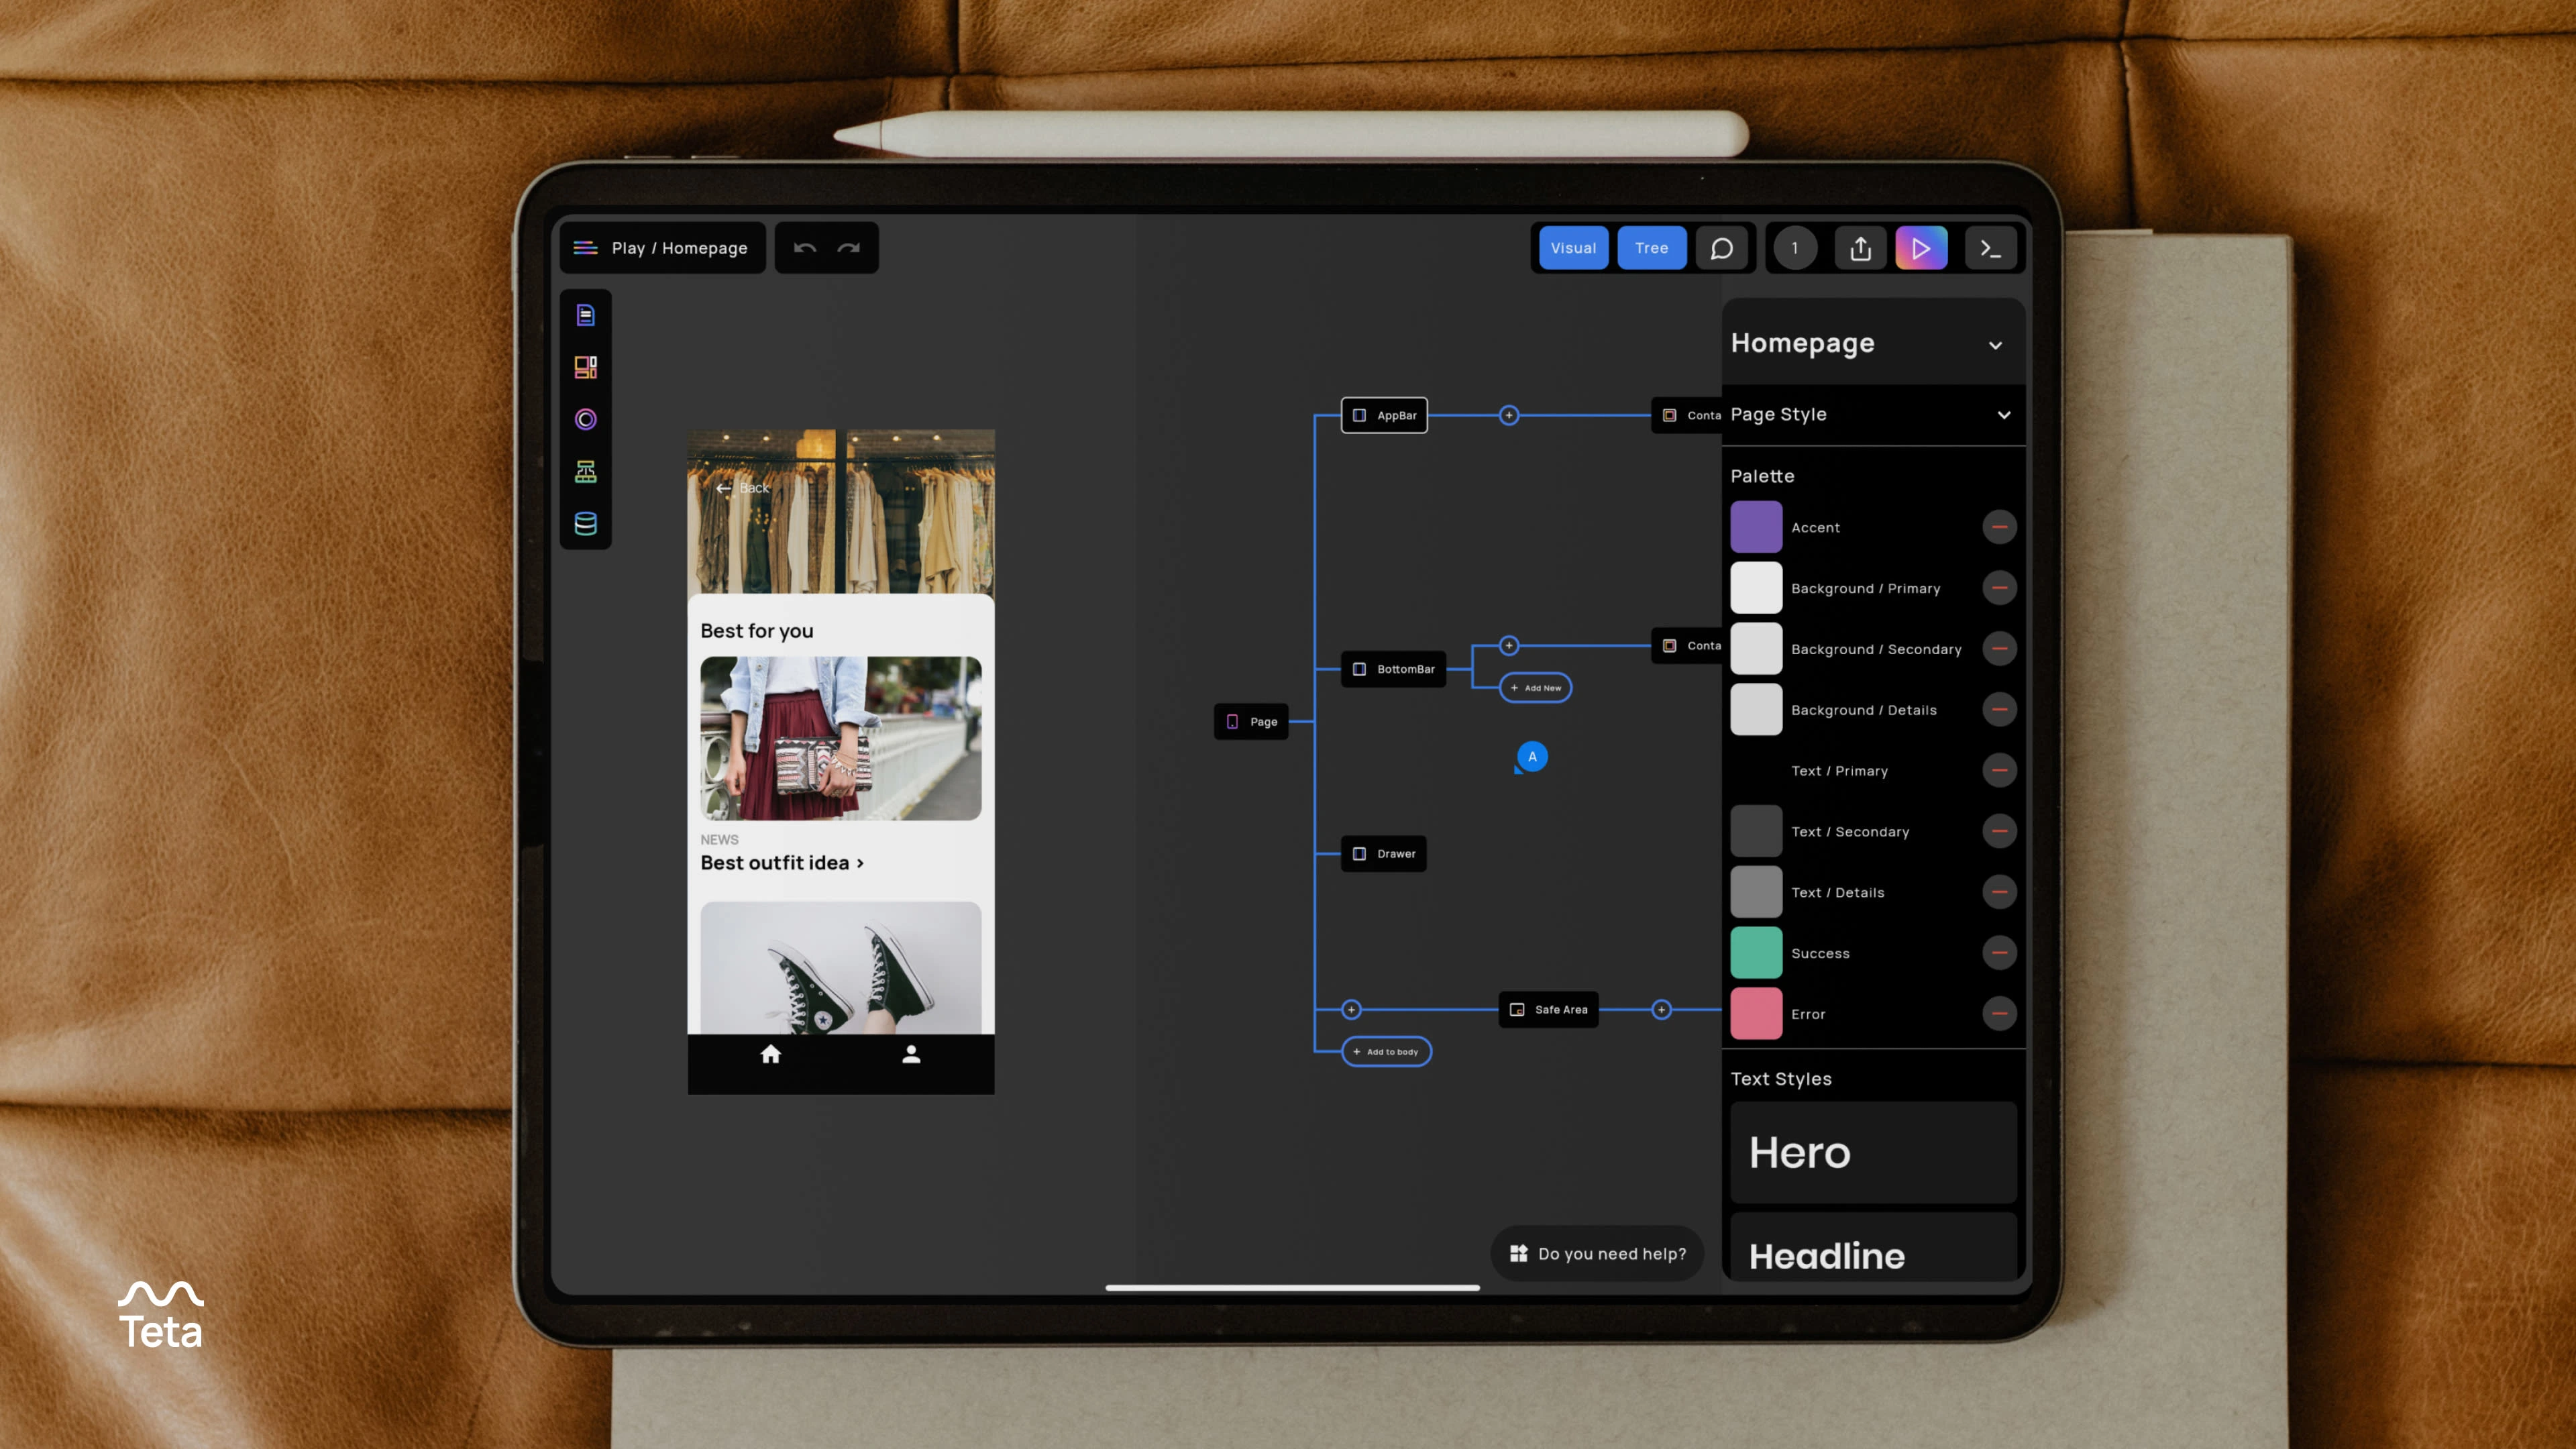The image size is (2576, 1449).
Task: Run the app with play button
Action: point(1921,248)
